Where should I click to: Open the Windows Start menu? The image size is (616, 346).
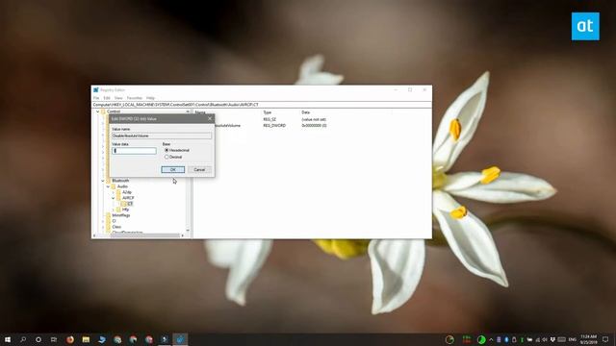(8, 339)
